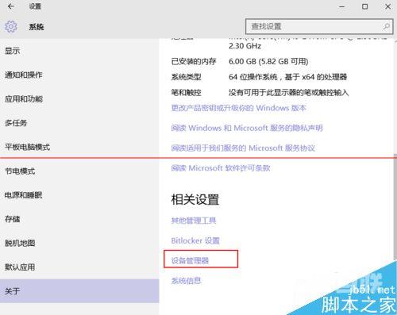Click the search magnifier icon
The height and width of the screenshot is (315, 397).
387,26
